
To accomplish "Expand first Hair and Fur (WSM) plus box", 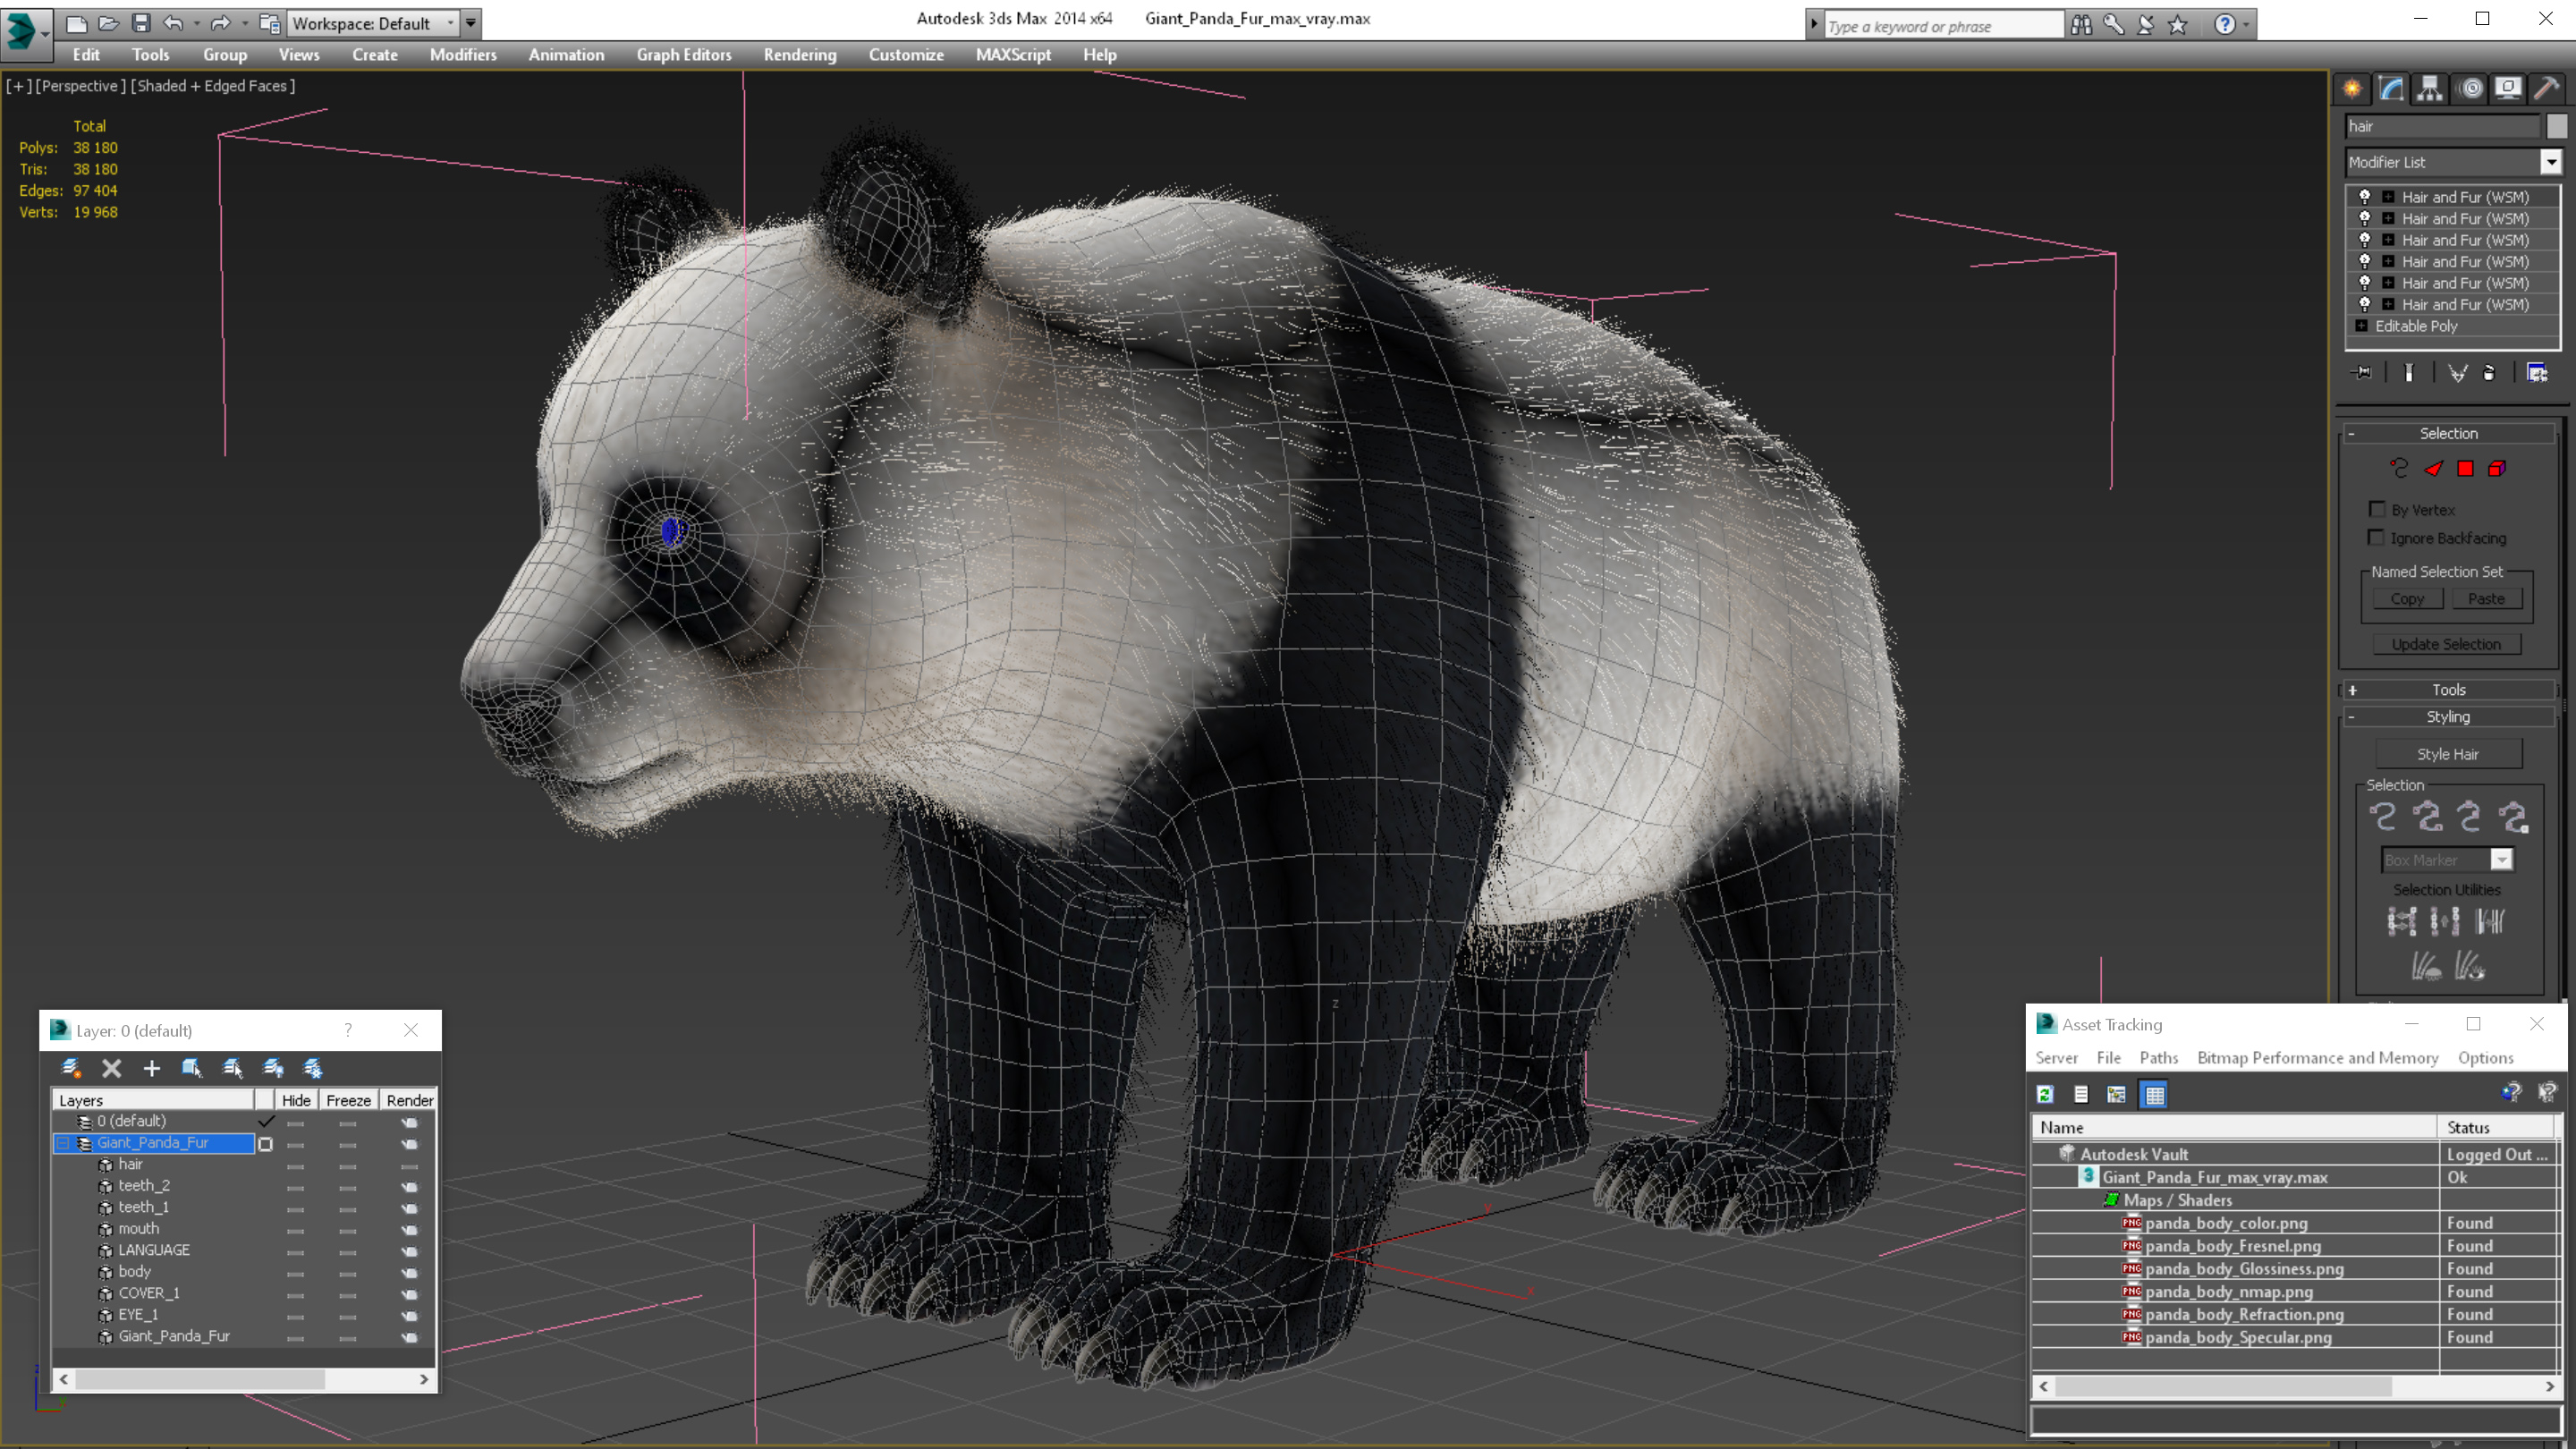I will pyautogui.click(x=2388, y=197).
